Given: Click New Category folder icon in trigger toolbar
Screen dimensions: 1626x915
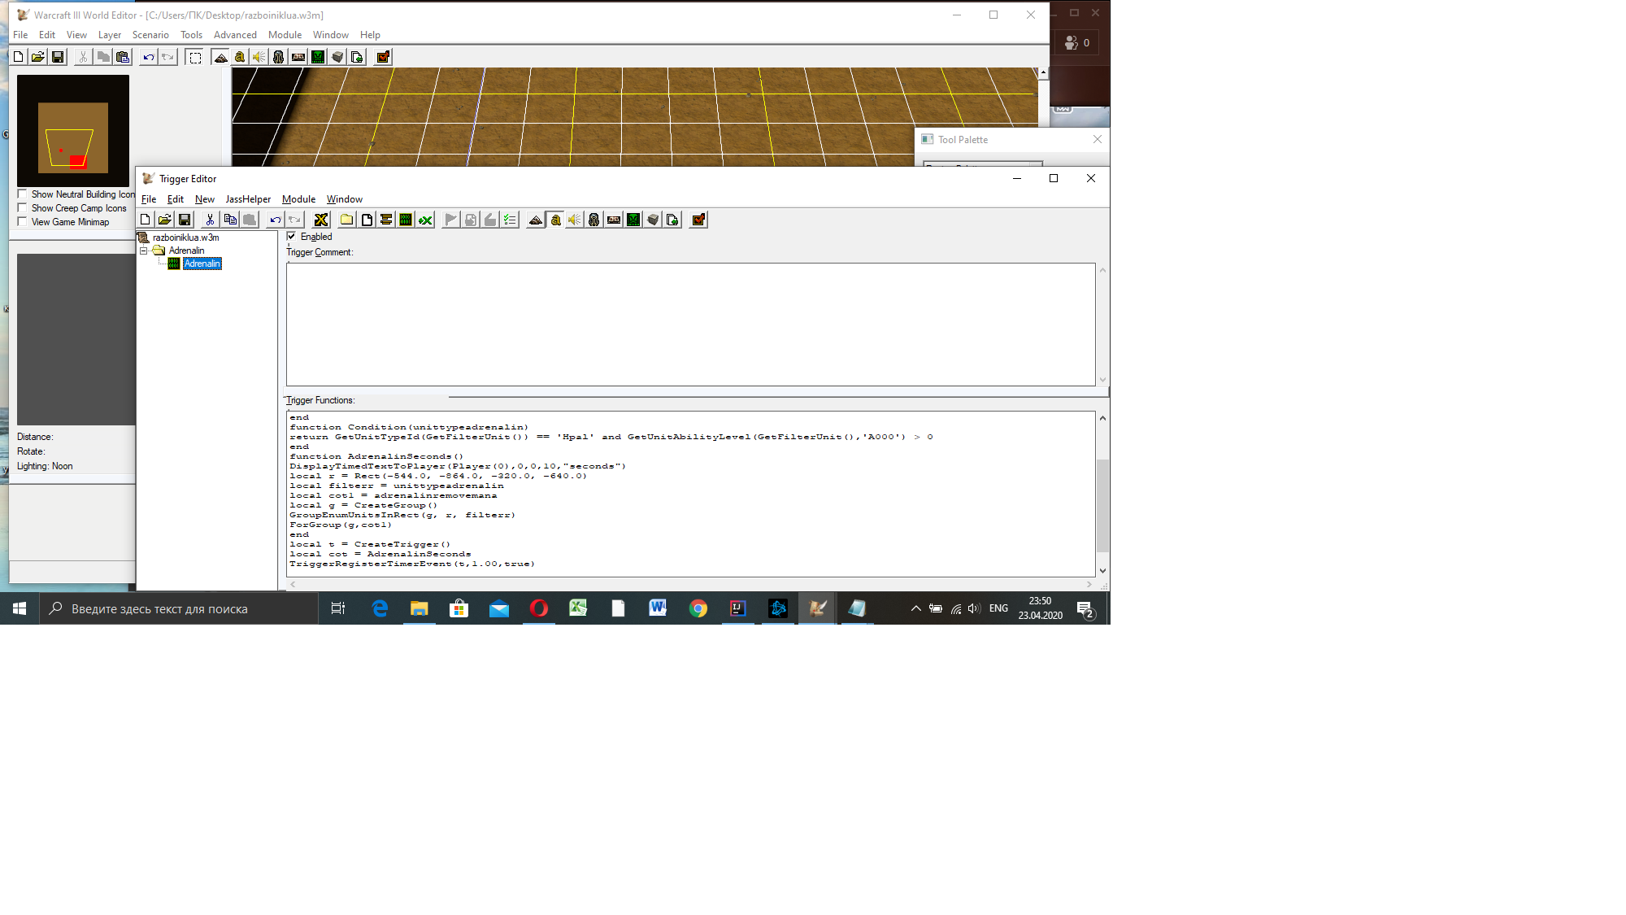Looking at the screenshot, I should [x=347, y=220].
